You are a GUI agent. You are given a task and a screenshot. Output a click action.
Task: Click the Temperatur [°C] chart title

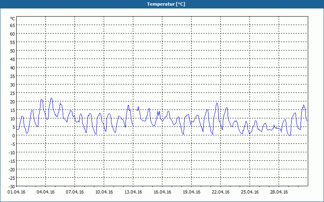166,4
